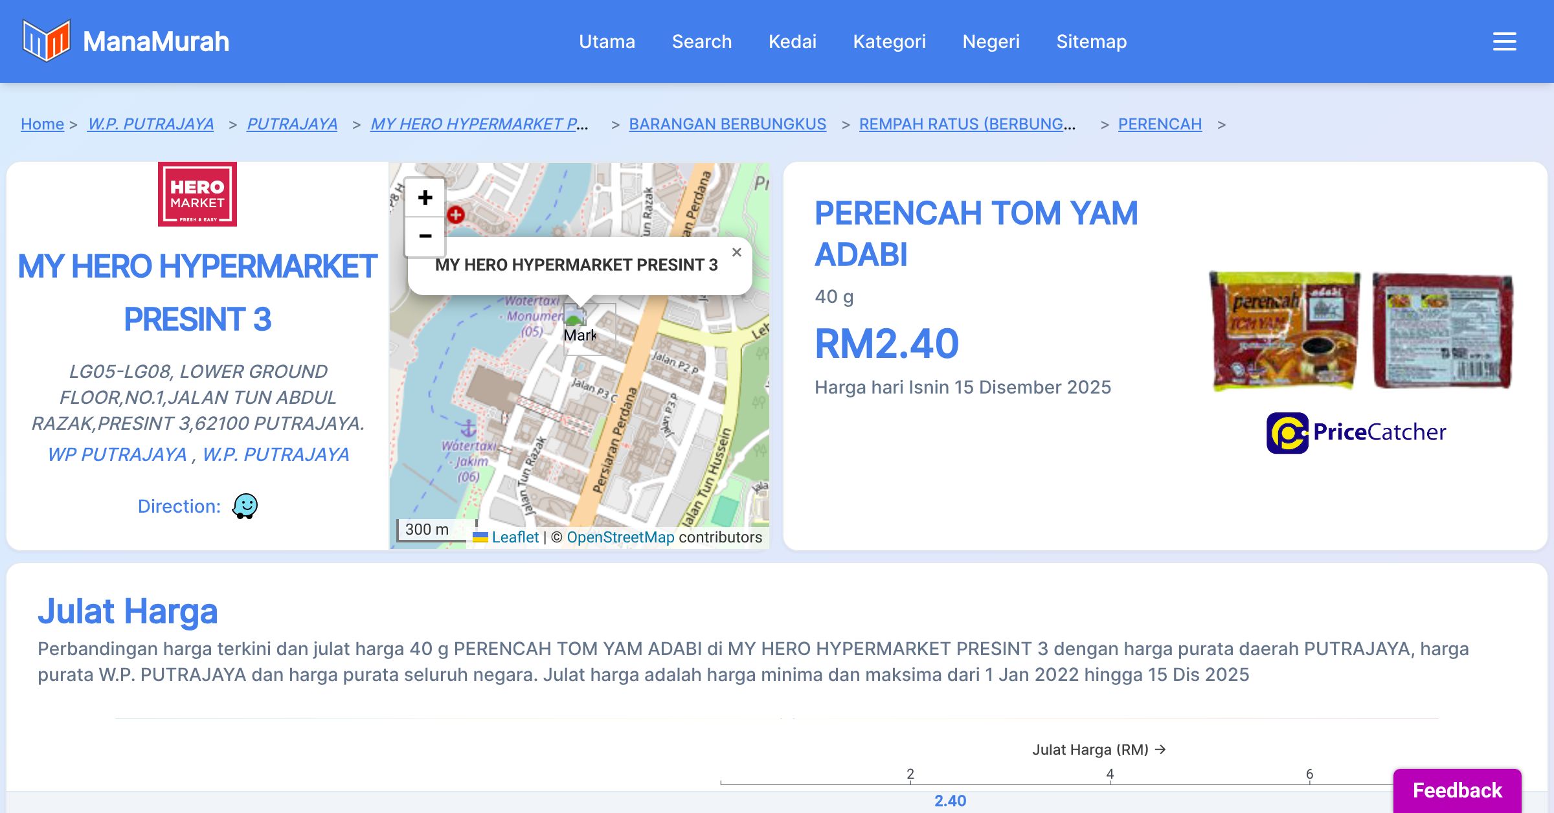Zoom out on the map
This screenshot has width=1554, height=813.
[x=425, y=236]
